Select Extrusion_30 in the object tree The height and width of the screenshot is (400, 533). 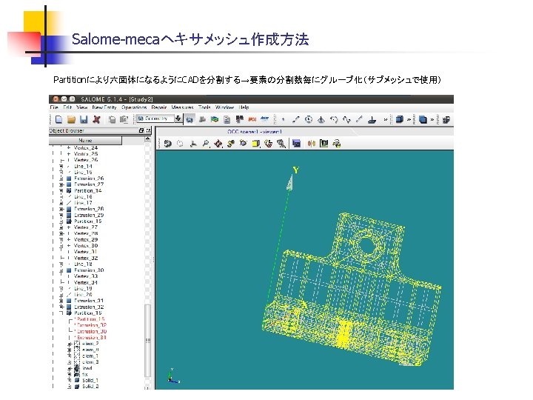click(x=89, y=270)
